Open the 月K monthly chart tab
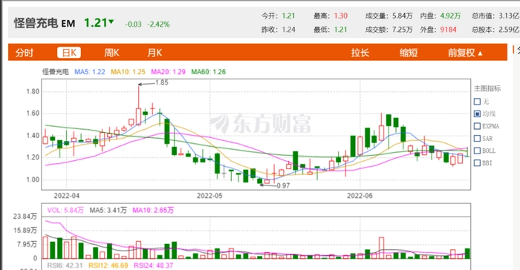The image size is (520, 270). click(x=155, y=53)
